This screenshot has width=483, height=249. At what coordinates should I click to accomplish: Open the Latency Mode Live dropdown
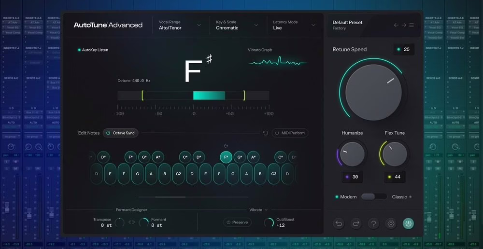point(294,25)
